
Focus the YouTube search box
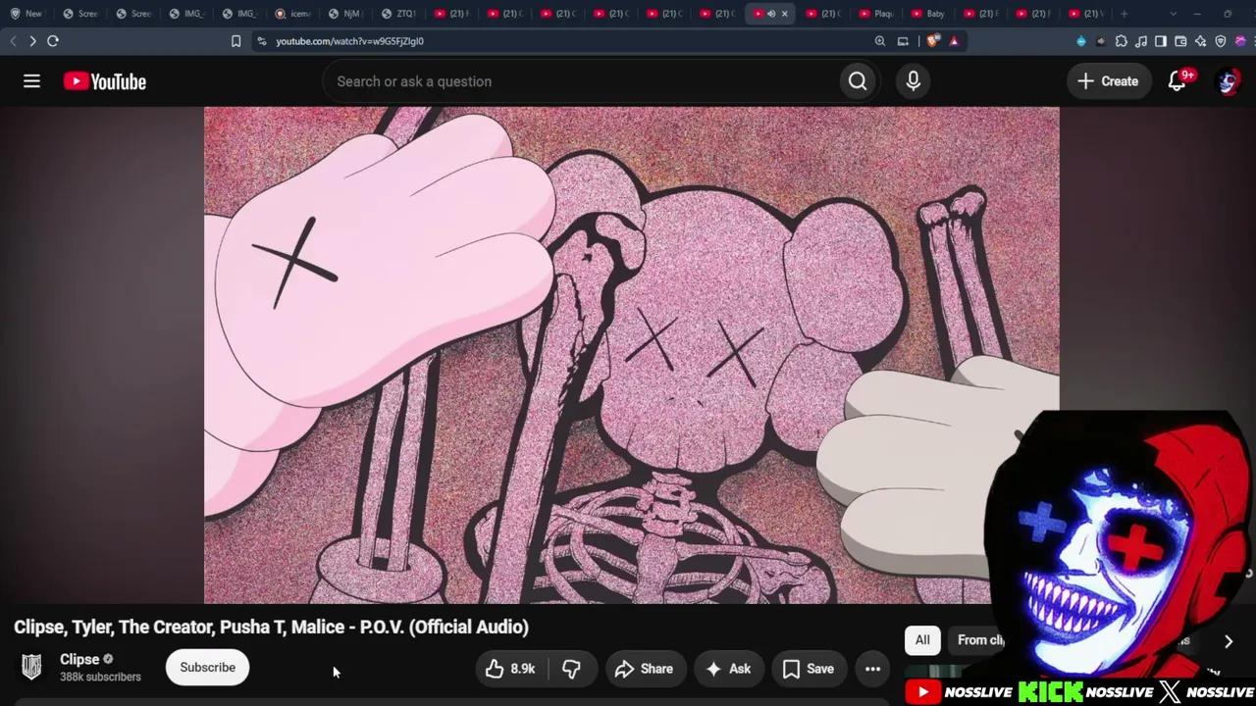(581, 81)
